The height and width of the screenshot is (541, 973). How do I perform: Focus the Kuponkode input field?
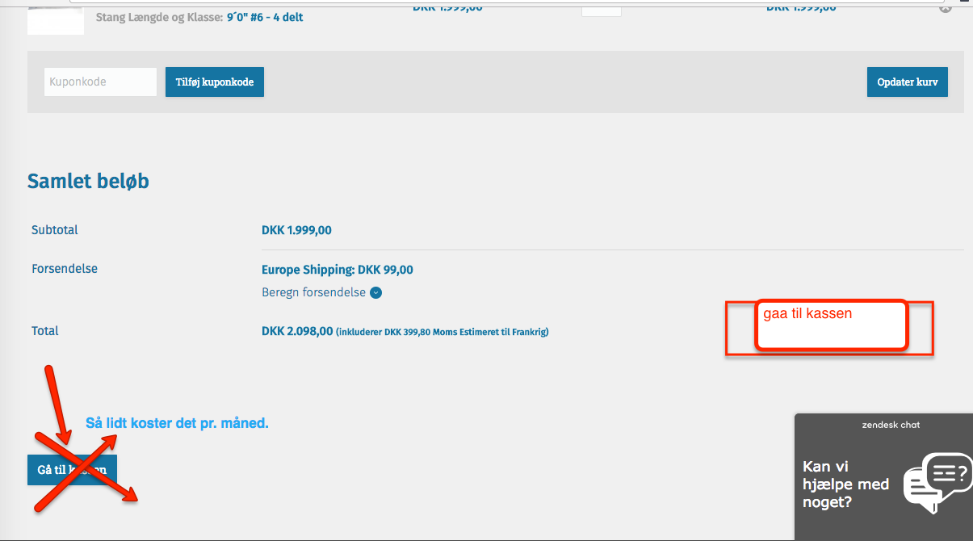click(x=100, y=82)
